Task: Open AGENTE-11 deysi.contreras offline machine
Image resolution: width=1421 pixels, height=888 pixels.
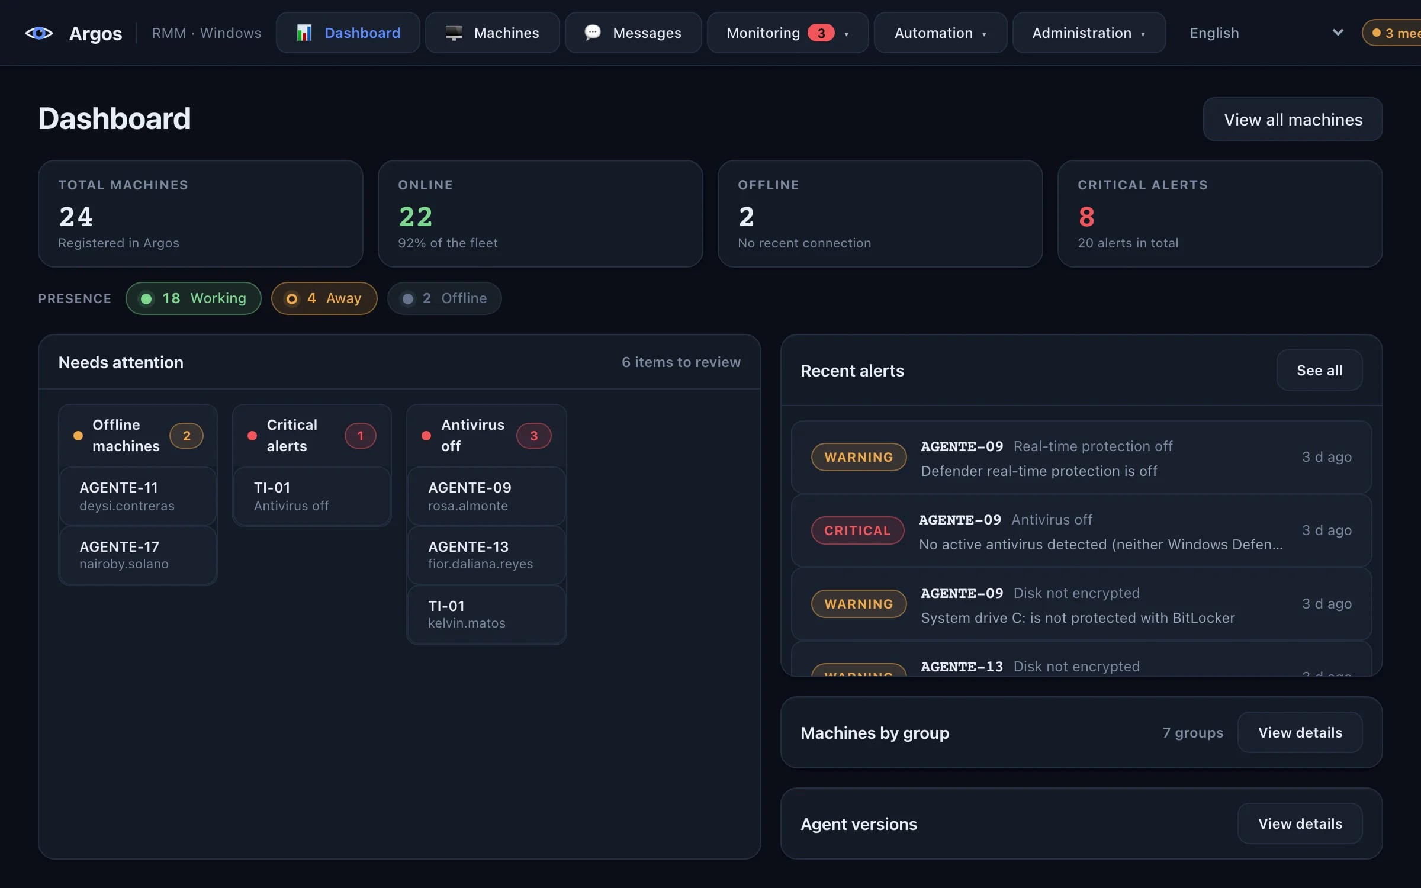Action: (138, 496)
